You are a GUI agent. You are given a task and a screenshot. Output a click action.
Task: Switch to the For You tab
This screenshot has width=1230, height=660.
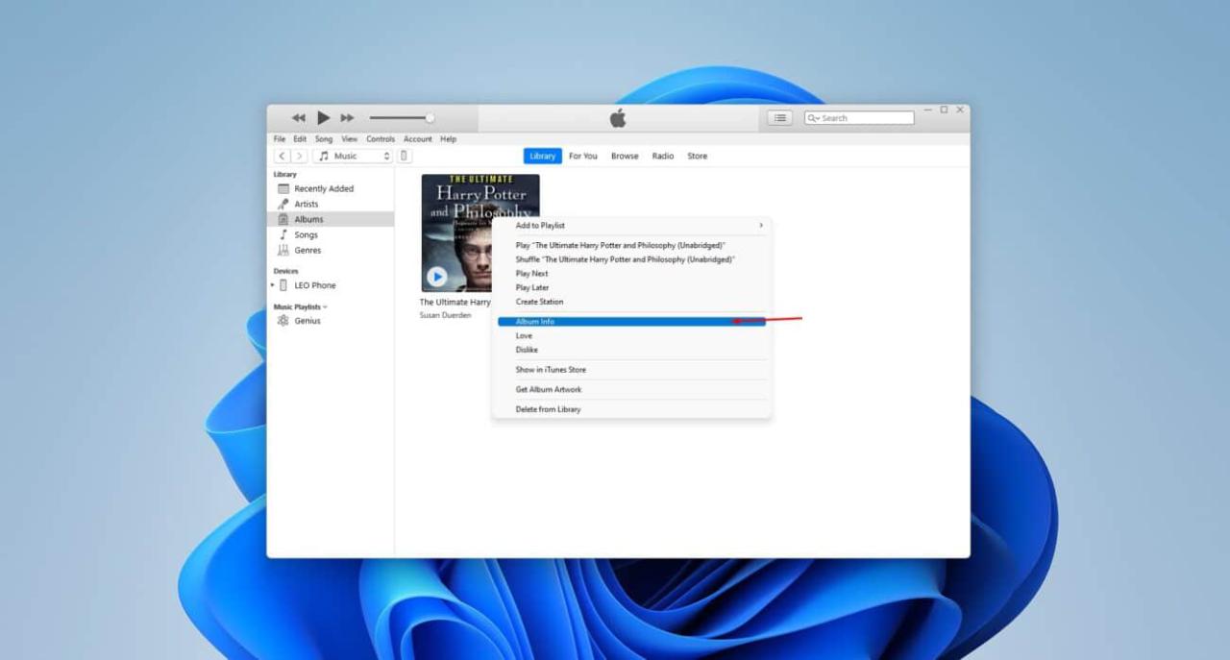pos(583,156)
